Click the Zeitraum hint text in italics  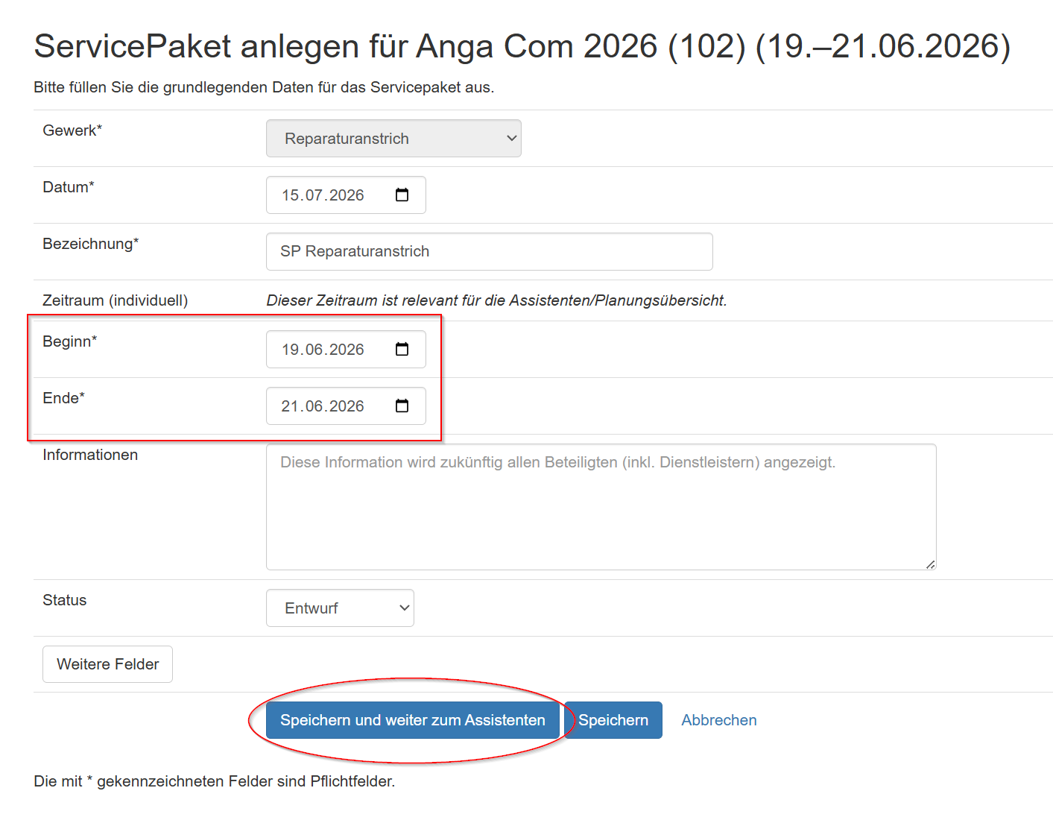tap(496, 300)
